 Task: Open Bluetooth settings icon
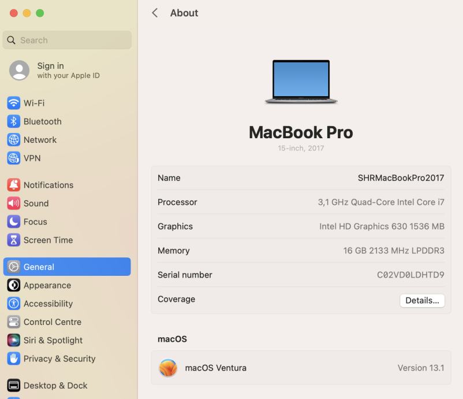[14, 121]
